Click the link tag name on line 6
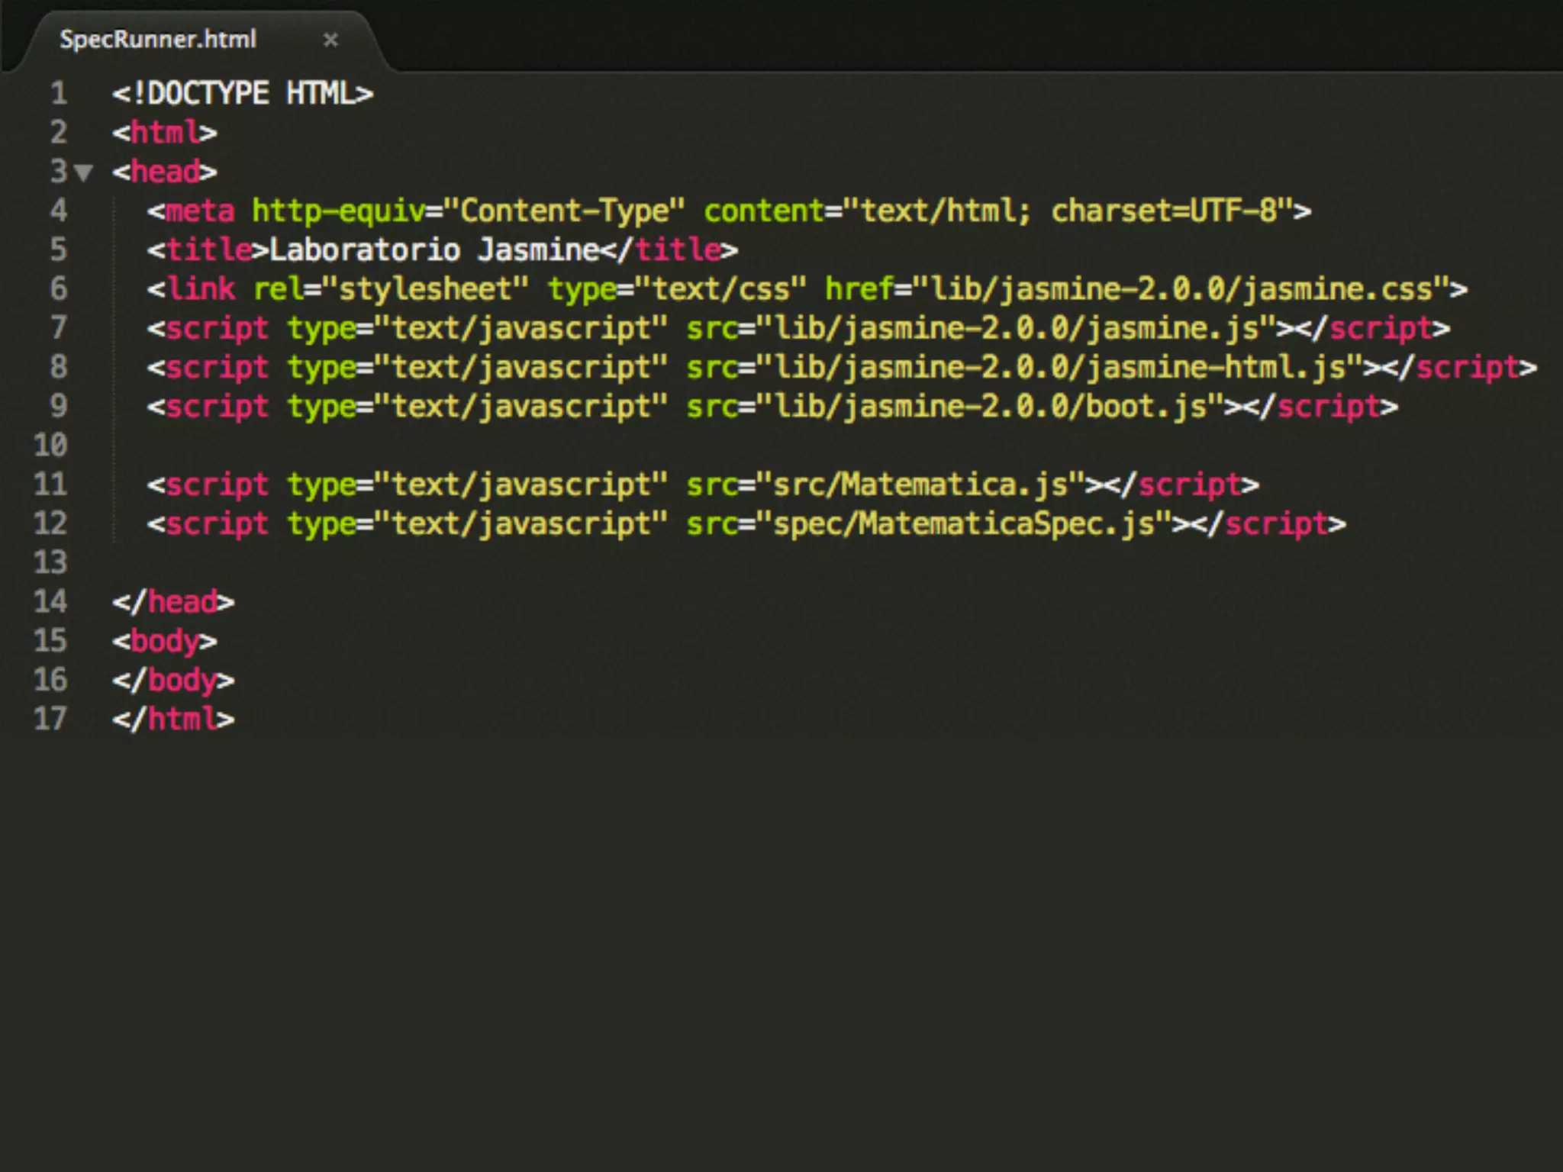The image size is (1563, 1172). tap(200, 288)
